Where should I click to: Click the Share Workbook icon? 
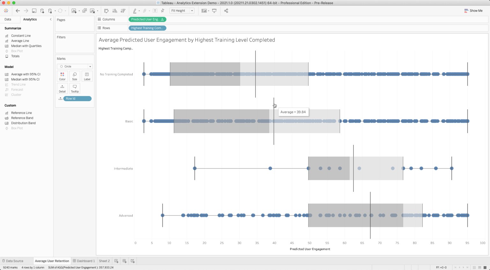click(226, 11)
